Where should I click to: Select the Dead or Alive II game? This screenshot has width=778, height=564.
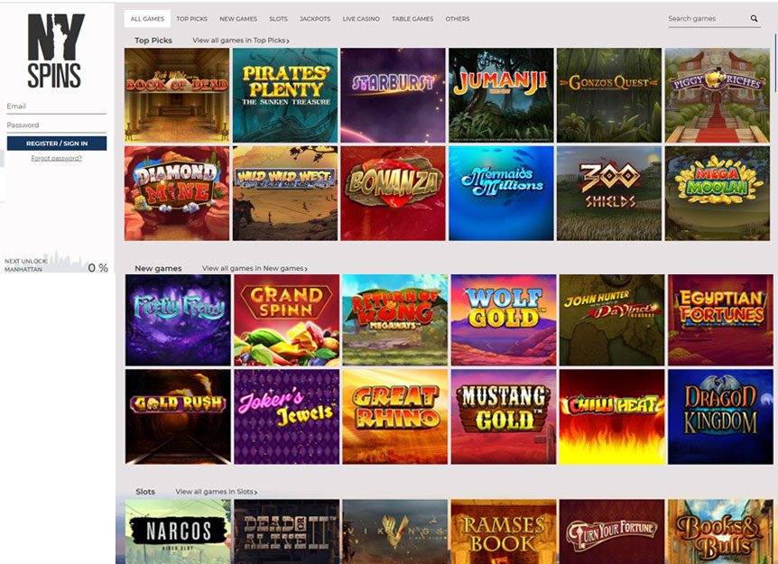pos(287,532)
